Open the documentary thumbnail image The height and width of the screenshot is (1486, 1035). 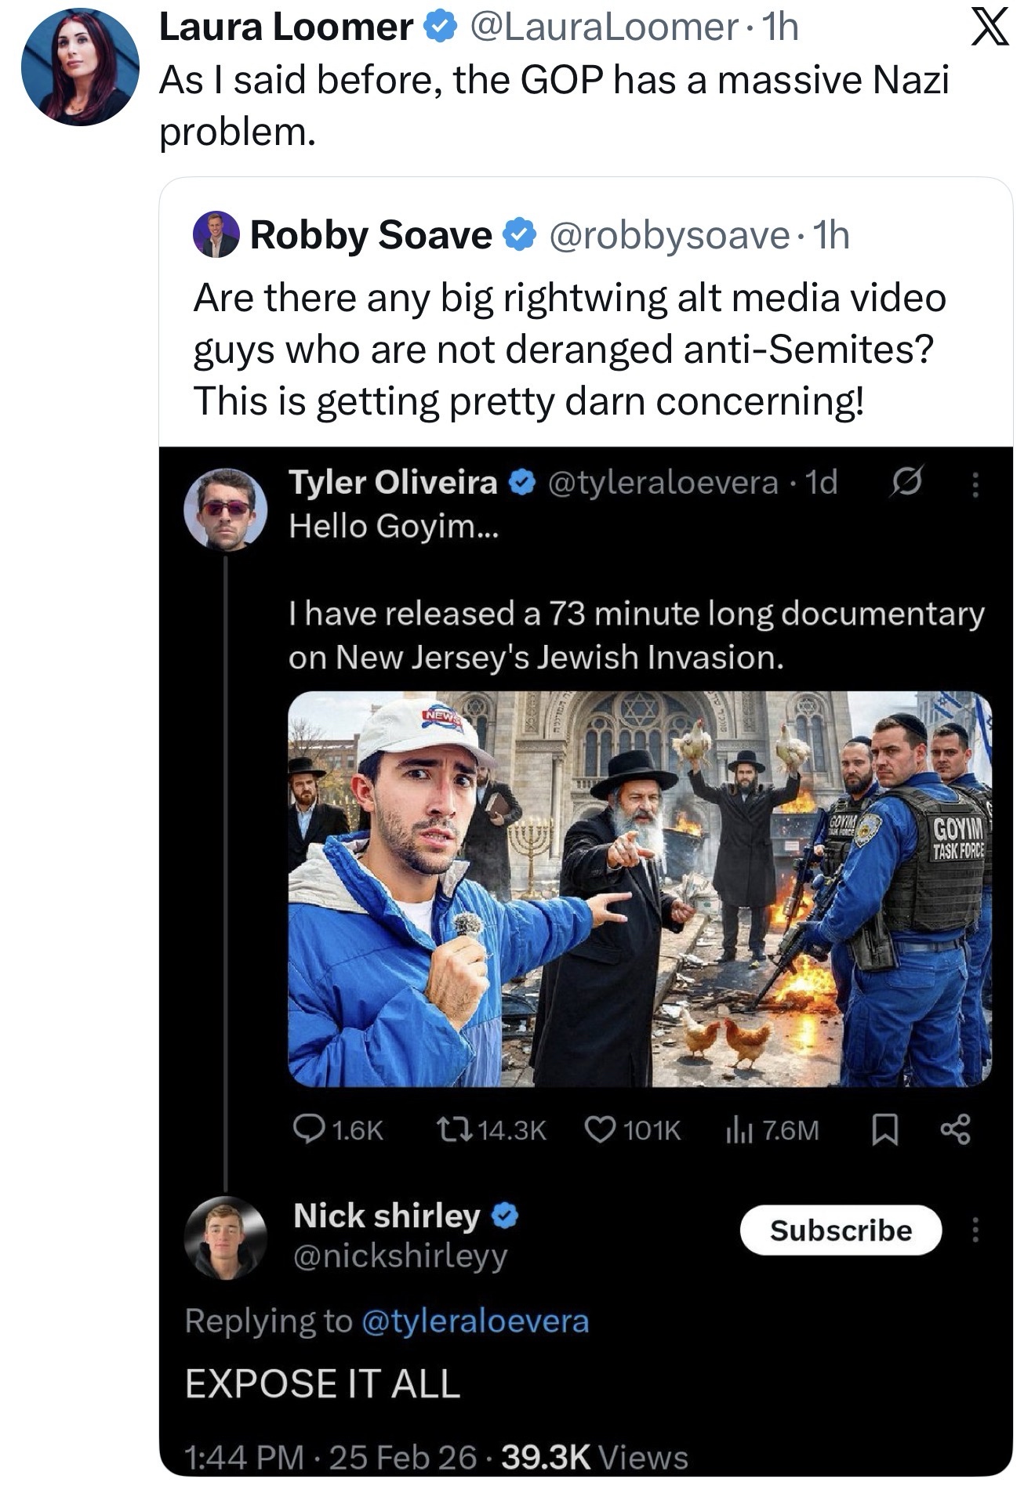[x=639, y=888]
